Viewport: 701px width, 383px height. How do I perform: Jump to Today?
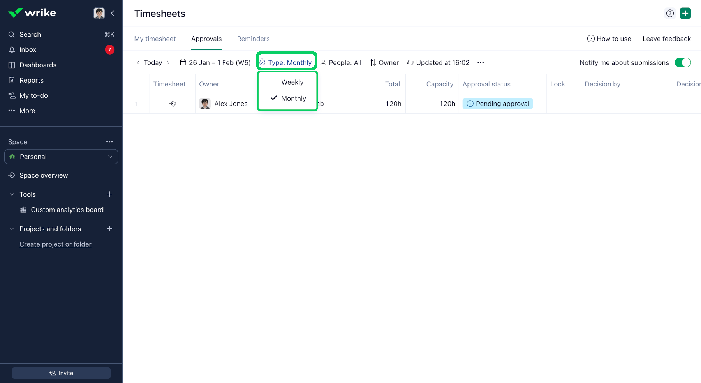(153, 62)
